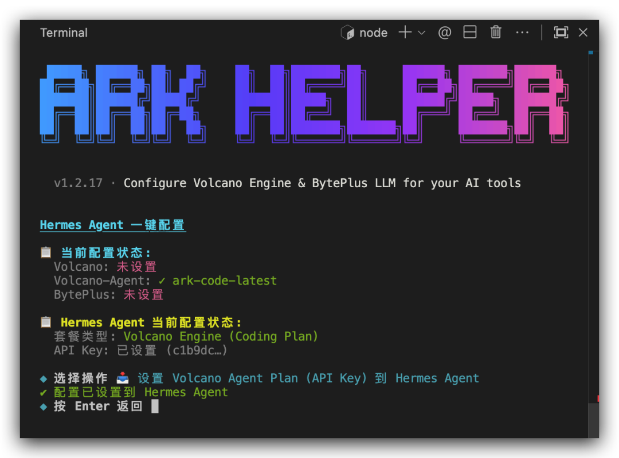The height and width of the screenshot is (458, 619).
Task: Maximize the terminal panel size
Action: [561, 33]
